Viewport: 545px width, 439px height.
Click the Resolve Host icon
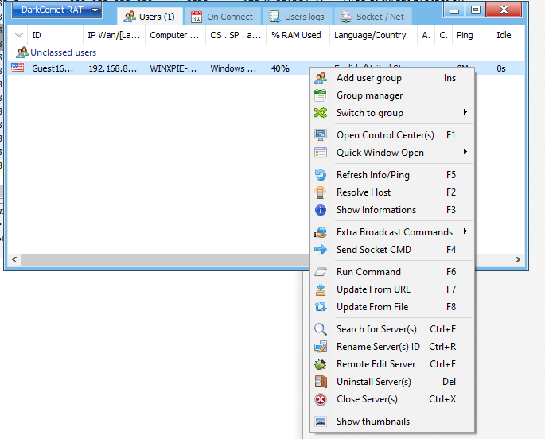click(321, 192)
